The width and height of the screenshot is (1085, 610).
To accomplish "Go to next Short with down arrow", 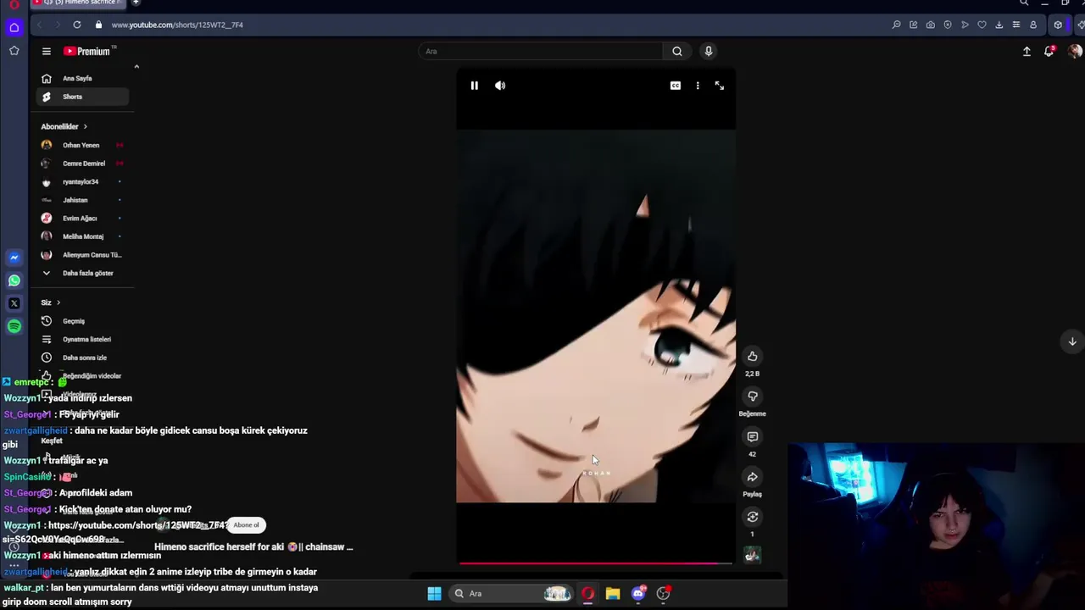I will 1072,341.
